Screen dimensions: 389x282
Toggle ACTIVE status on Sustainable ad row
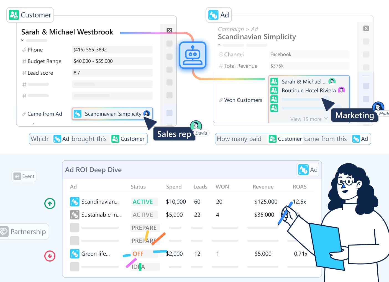pos(143,215)
